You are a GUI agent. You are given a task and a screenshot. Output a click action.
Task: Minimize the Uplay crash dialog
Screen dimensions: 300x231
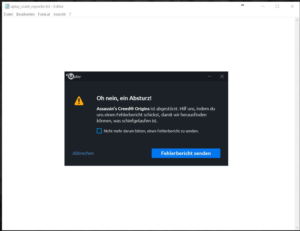[x=209, y=76]
